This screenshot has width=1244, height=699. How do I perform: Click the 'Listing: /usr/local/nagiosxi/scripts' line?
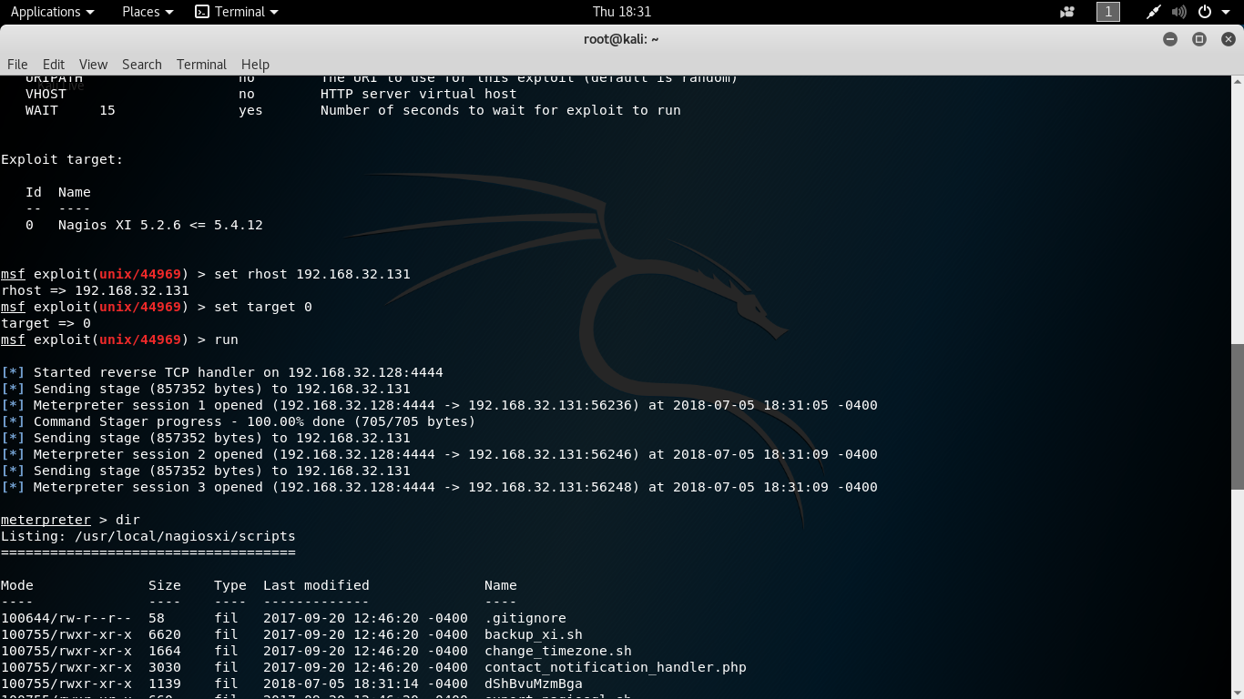pyautogui.click(x=148, y=536)
